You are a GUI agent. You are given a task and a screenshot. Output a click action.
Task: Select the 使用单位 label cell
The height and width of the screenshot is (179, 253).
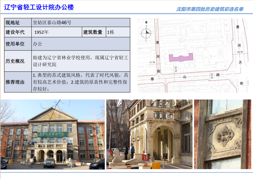coord(18,44)
